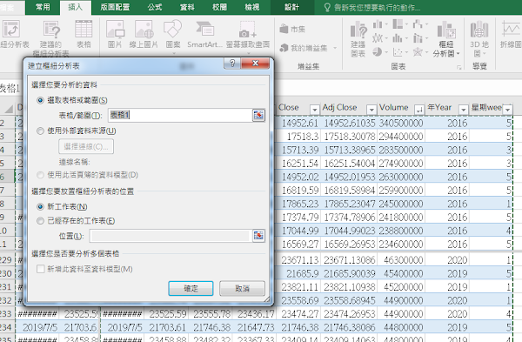Viewport: 522px width, 342px height.
Task: Open the Volume column filter dropdown
Action: click(x=419, y=109)
